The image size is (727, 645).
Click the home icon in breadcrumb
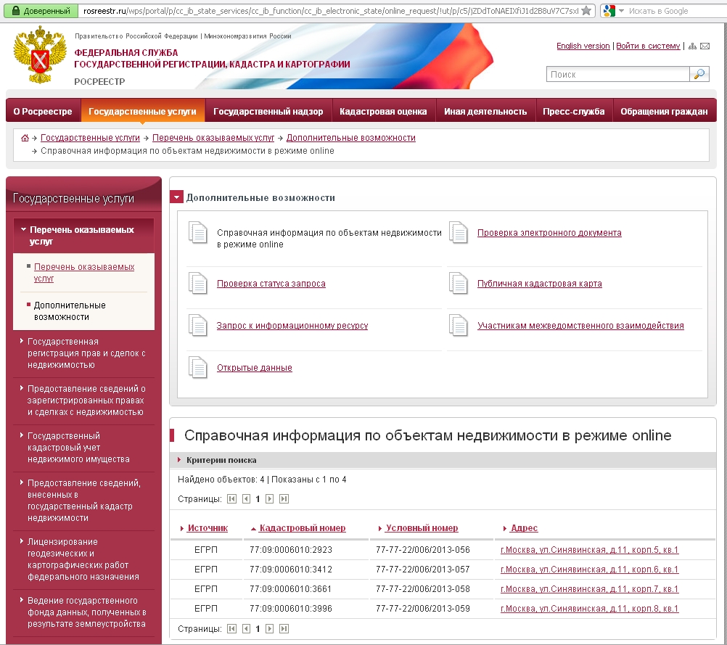25,138
